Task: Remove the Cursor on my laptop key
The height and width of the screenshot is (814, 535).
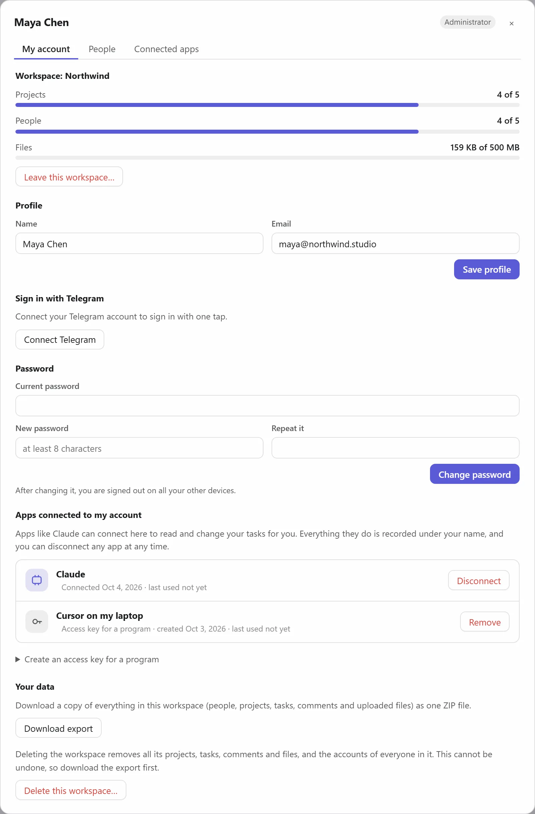Action: tap(485, 622)
